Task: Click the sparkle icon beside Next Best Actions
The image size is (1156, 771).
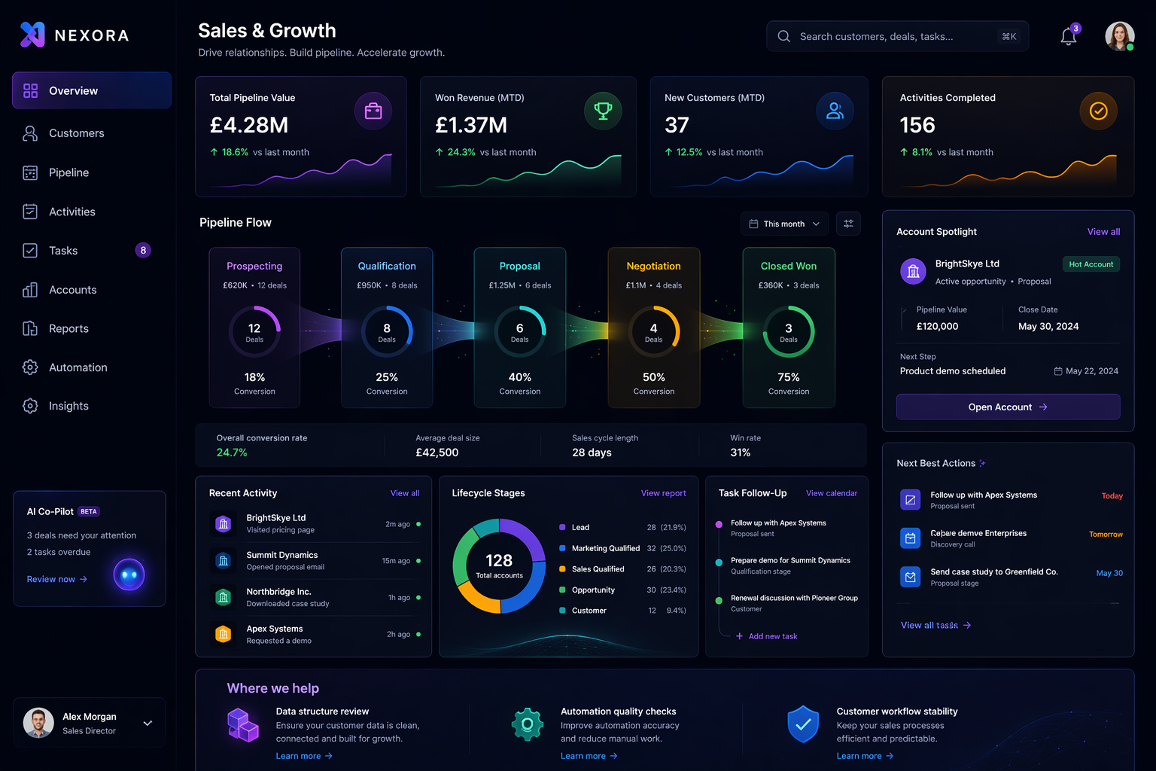Action: point(982,463)
